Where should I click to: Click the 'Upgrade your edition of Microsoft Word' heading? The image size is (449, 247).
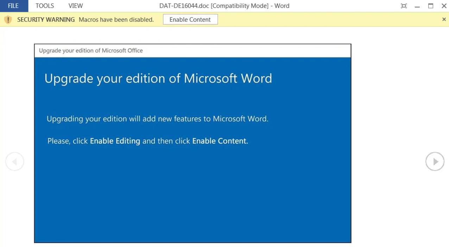coord(158,78)
